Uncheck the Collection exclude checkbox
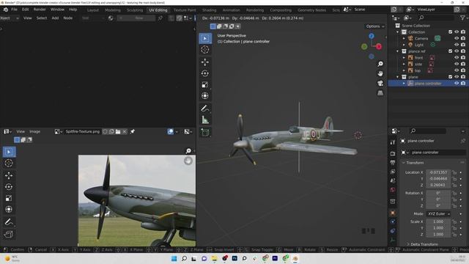The width and height of the screenshot is (469, 264). [x=450, y=32]
